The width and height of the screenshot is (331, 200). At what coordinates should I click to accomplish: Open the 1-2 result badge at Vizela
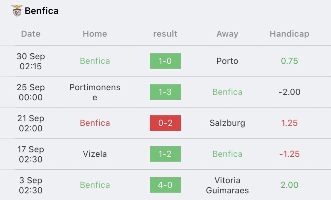tap(165, 154)
